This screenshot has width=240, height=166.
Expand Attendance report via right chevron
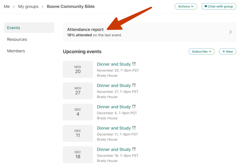230,32
